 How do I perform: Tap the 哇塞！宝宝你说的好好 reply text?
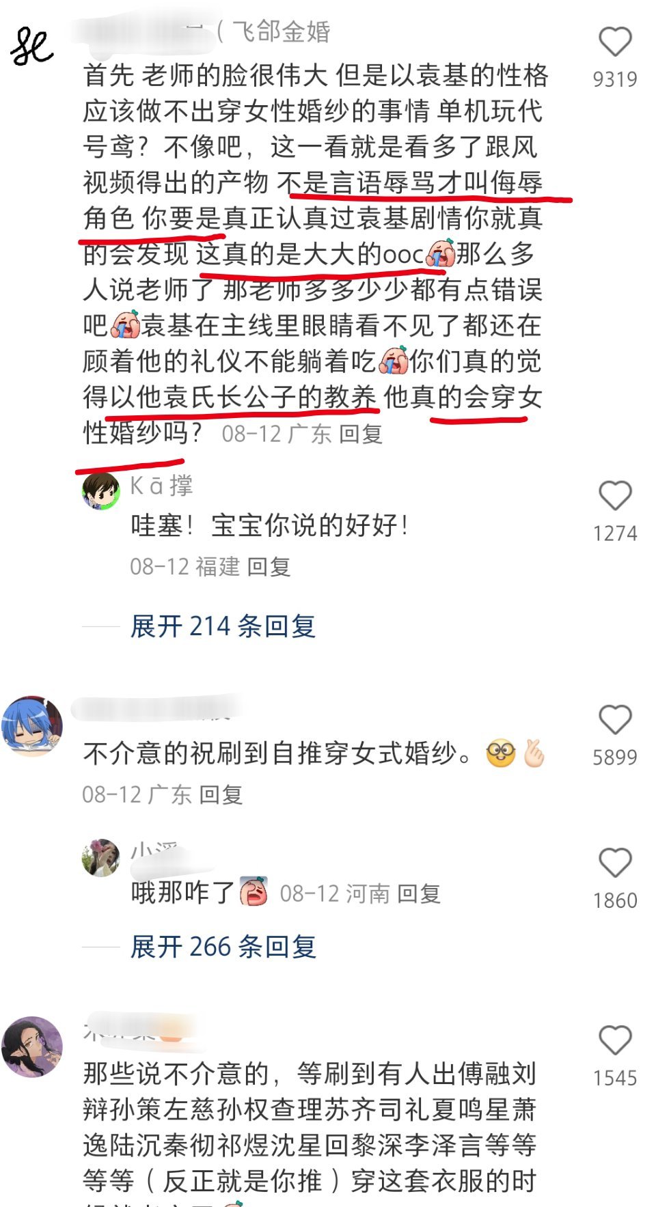point(271,525)
